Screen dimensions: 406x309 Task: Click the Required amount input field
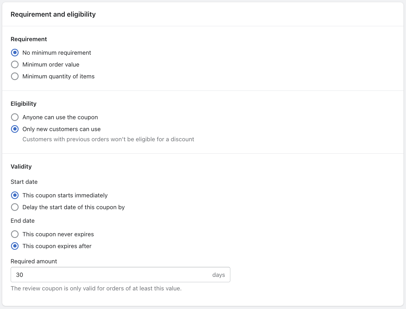110,275
